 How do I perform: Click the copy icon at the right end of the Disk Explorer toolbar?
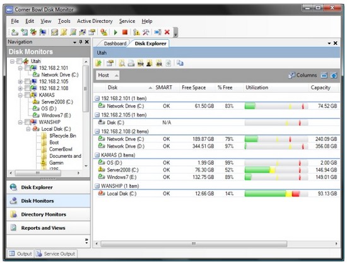tap(180, 63)
